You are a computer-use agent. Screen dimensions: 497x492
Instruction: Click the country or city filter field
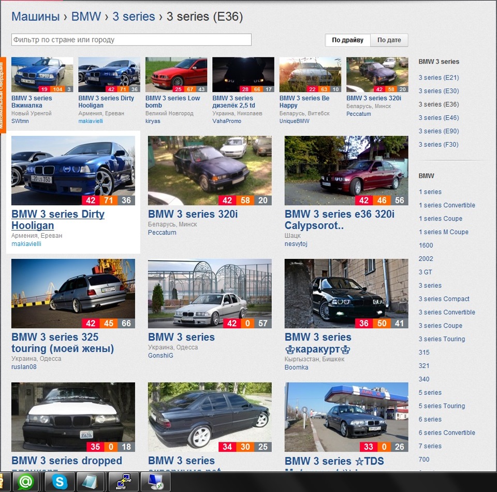[131, 40]
